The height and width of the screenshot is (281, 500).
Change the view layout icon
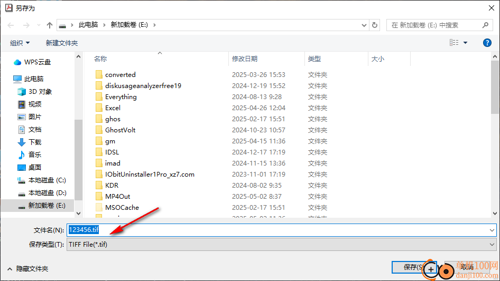454,42
